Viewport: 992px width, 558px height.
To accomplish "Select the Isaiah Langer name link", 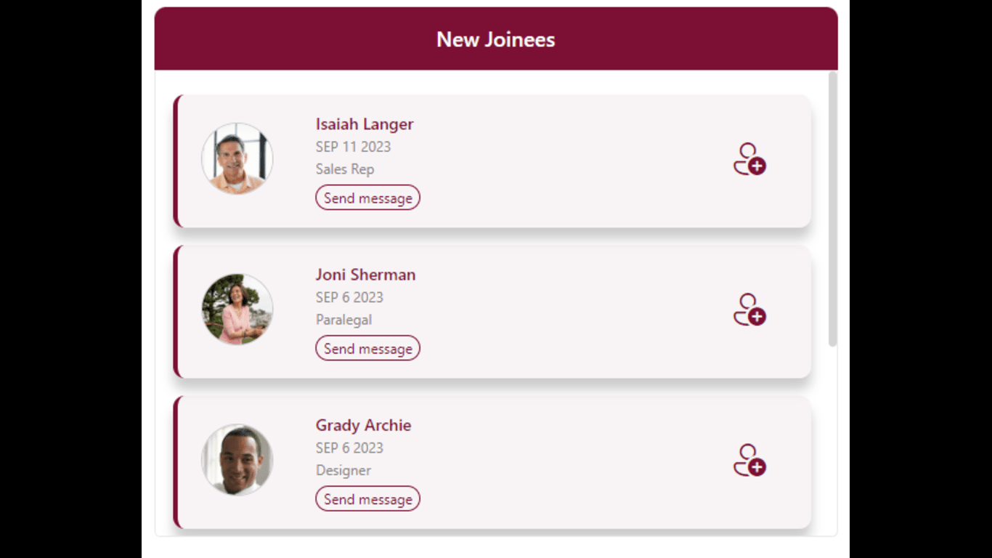I will click(x=365, y=124).
